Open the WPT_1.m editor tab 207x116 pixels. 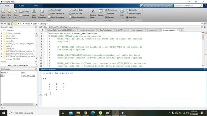[122, 30]
